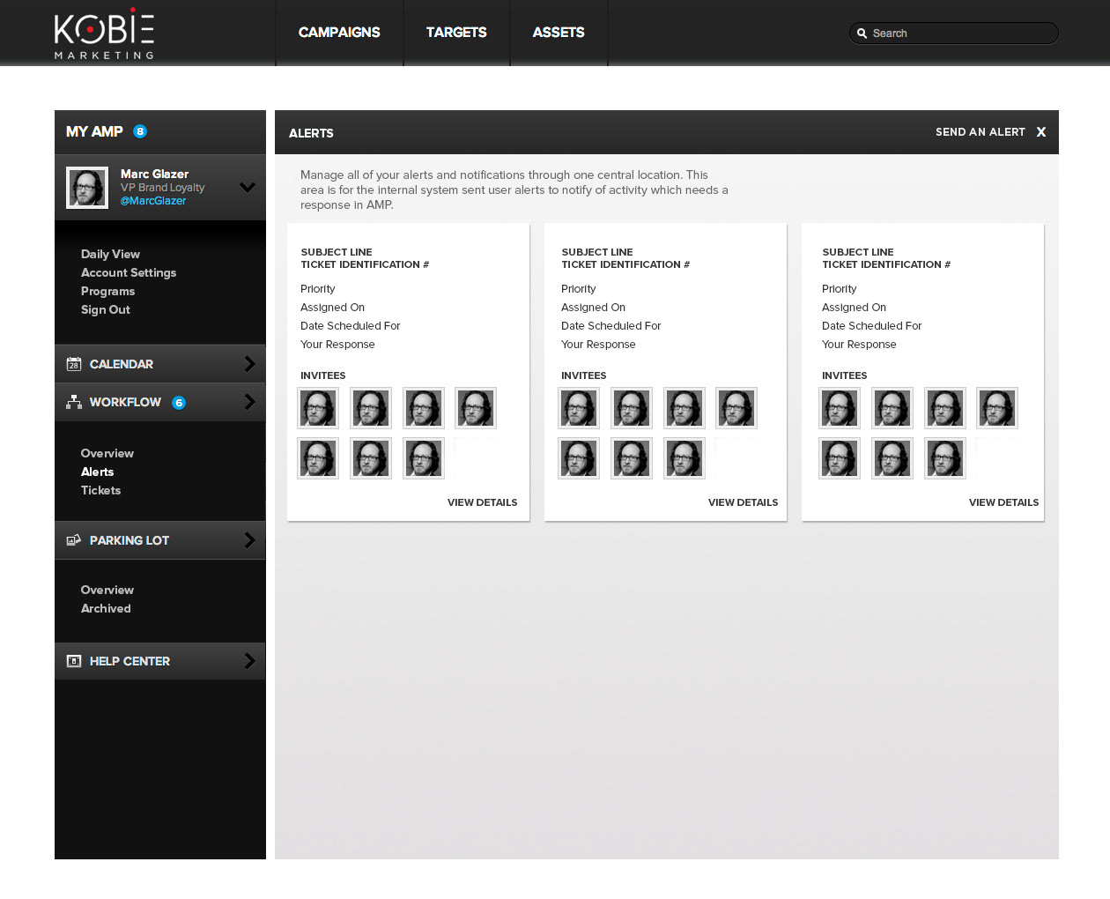Click the workflow hierarchy icon
The height and width of the screenshot is (899, 1110).
(x=74, y=402)
